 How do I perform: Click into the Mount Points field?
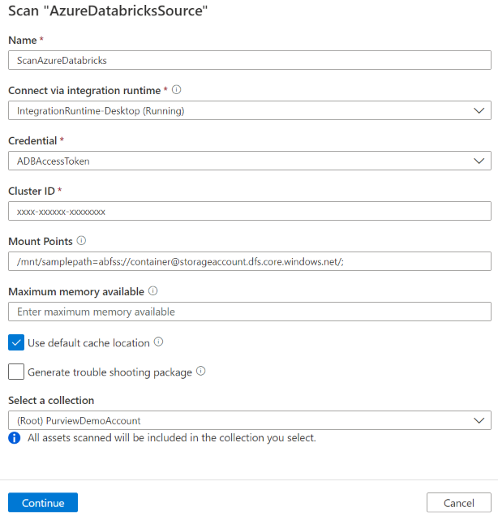(249, 261)
